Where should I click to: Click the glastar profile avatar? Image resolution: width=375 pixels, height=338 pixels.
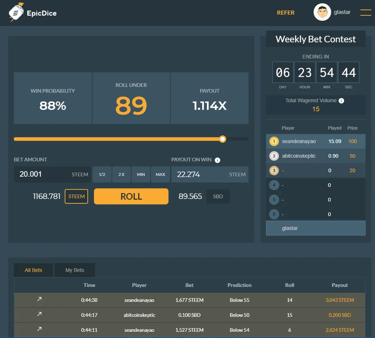(322, 12)
